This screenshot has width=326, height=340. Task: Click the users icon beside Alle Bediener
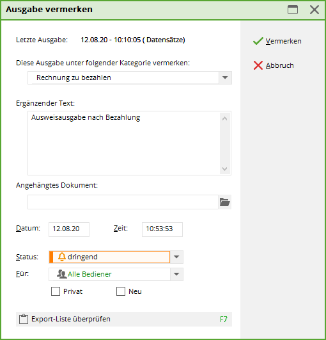[62, 274]
